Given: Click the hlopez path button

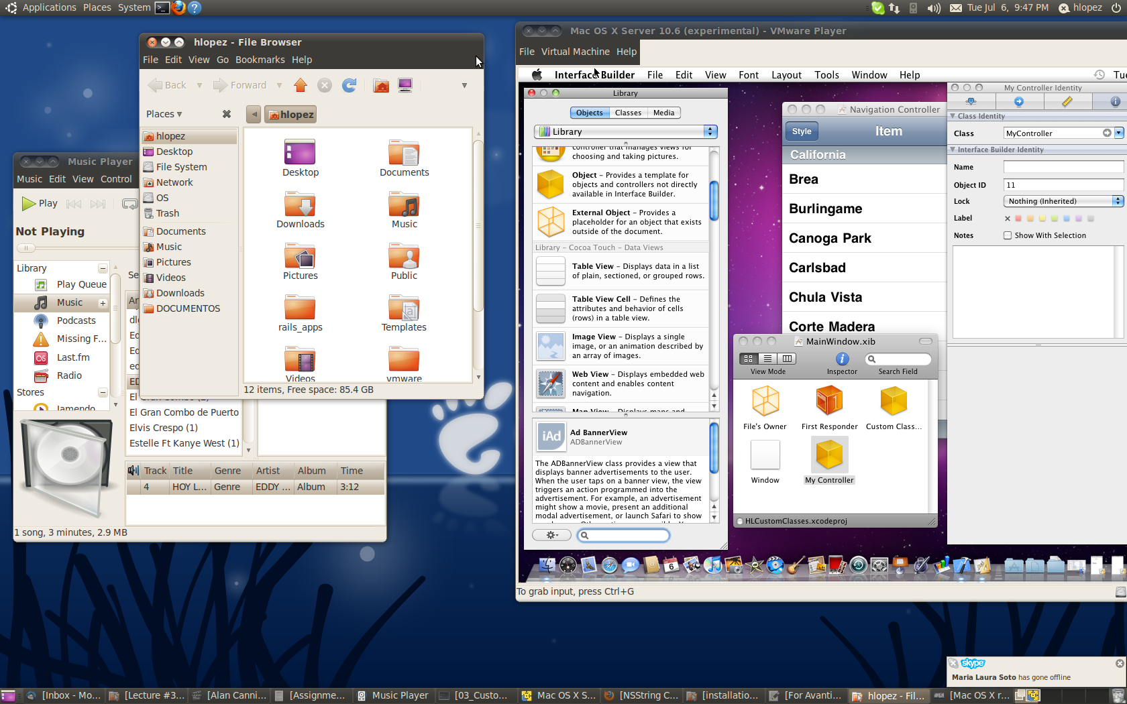Looking at the screenshot, I should (290, 115).
